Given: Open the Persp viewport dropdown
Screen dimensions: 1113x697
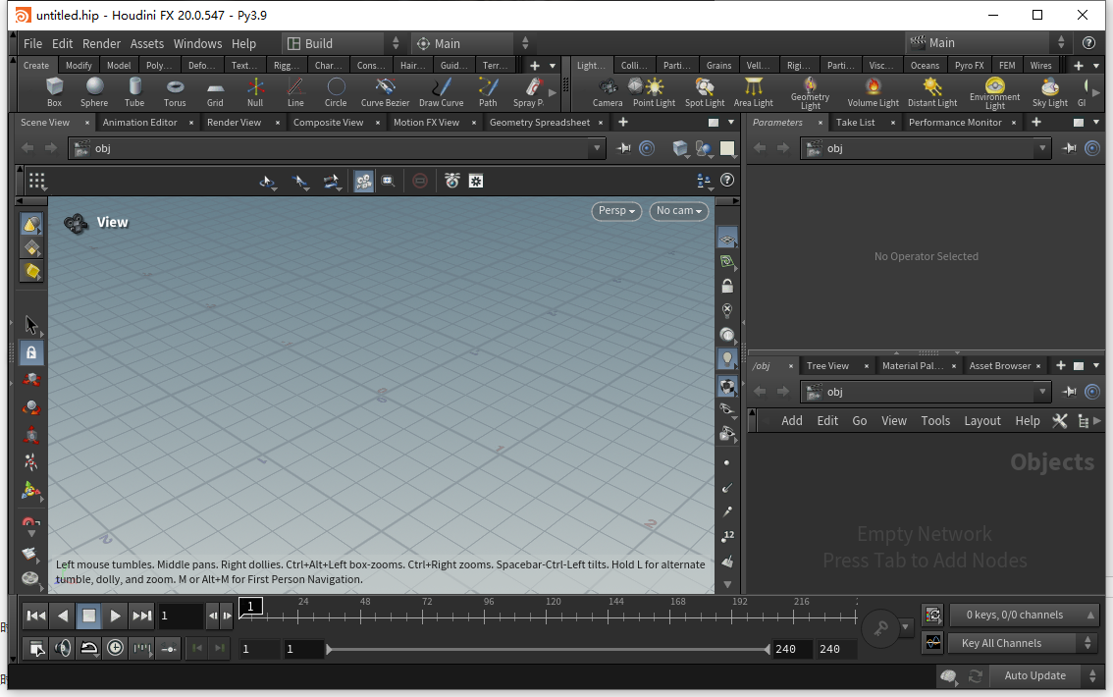Looking at the screenshot, I should pyautogui.click(x=616, y=211).
